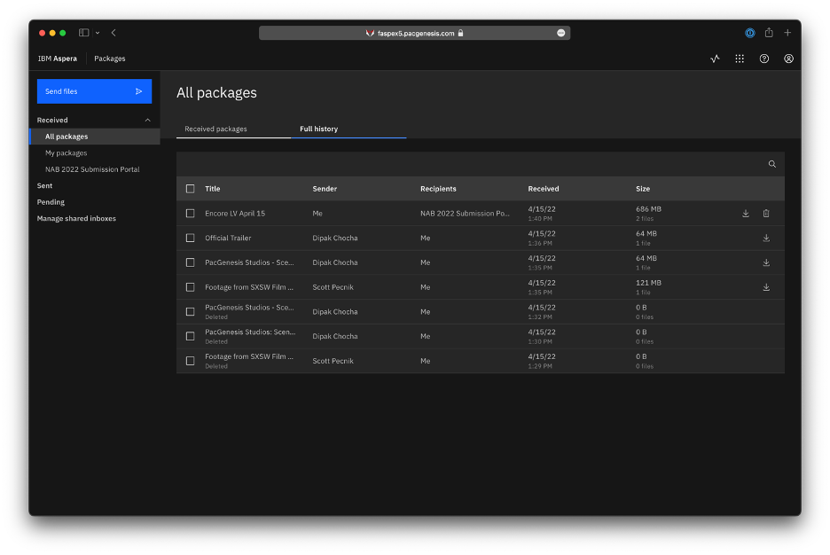The height and width of the screenshot is (555, 830).
Task: Open the page options menu in address bar
Action: coord(560,33)
